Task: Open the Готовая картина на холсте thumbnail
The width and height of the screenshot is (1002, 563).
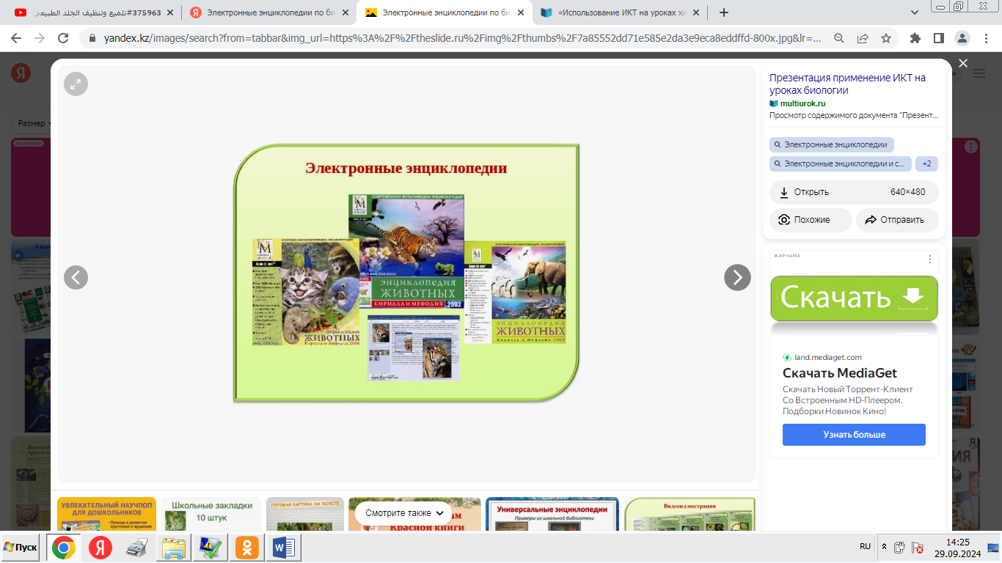Action: click(x=305, y=514)
